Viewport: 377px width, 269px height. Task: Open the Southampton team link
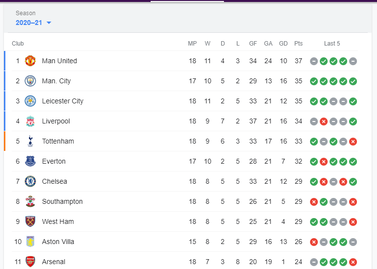(62, 201)
